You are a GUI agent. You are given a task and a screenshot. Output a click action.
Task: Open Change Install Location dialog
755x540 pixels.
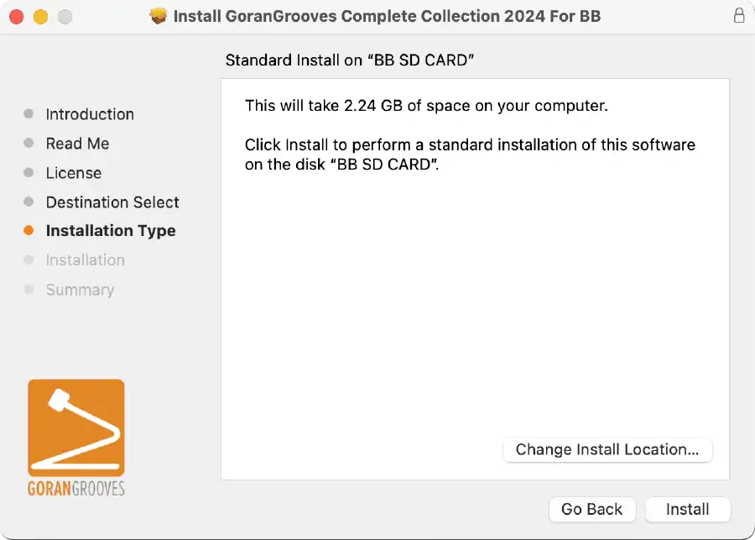607,449
